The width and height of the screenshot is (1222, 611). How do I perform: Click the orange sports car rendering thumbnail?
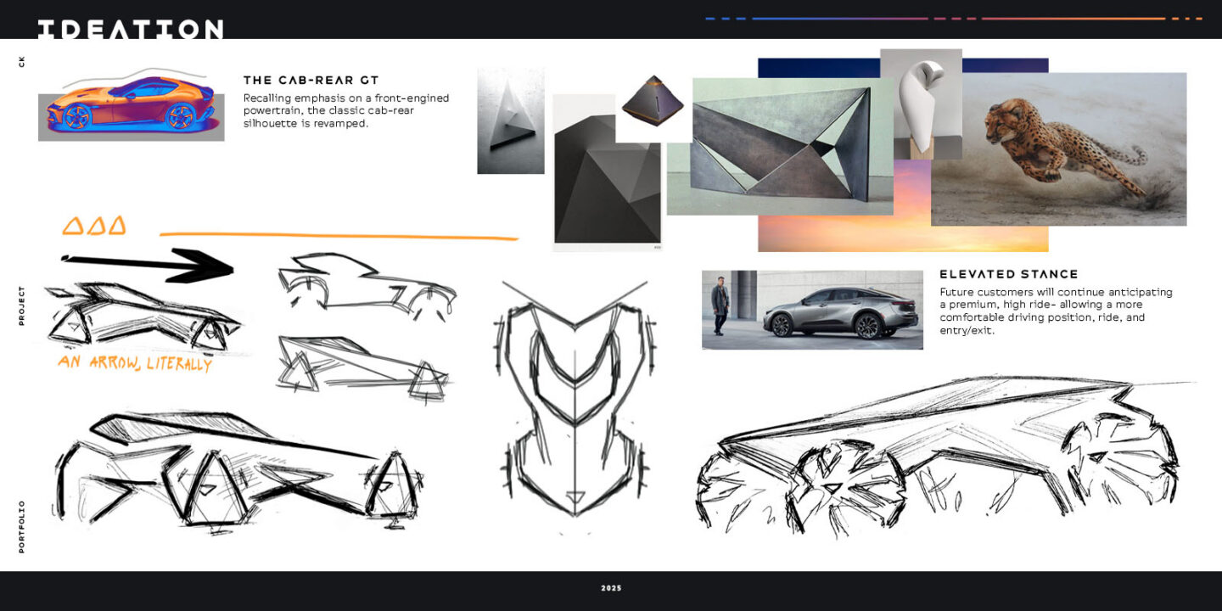(132, 106)
